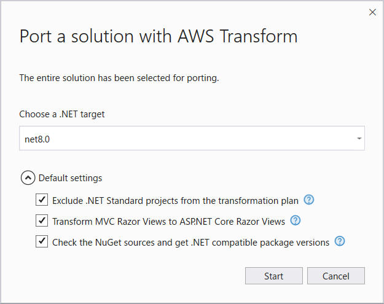Open help for Exclude .NET Standard projects
The width and height of the screenshot is (384, 304).
pyautogui.click(x=309, y=200)
